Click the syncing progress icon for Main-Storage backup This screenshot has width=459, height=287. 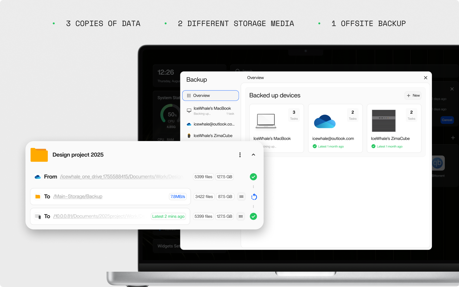(x=254, y=197)
